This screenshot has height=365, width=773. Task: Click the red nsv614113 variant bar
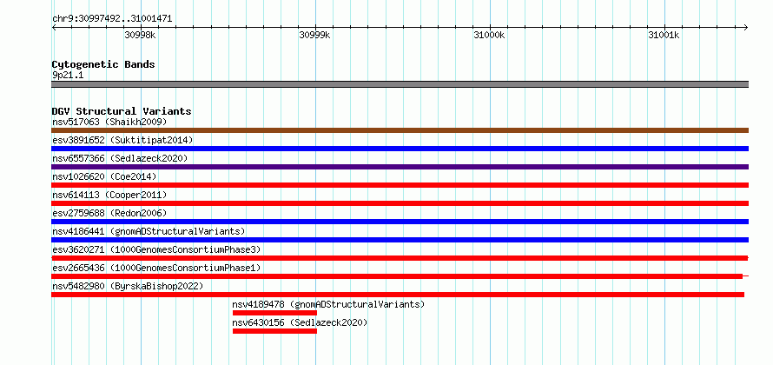[x=400, y=203]
